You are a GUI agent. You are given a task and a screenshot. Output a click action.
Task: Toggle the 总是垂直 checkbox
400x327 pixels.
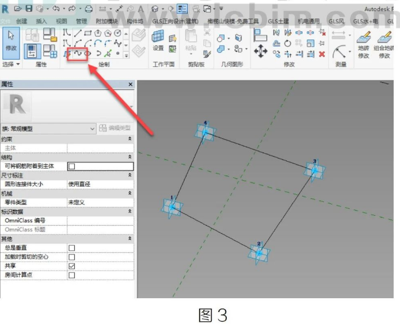(72, 248)
